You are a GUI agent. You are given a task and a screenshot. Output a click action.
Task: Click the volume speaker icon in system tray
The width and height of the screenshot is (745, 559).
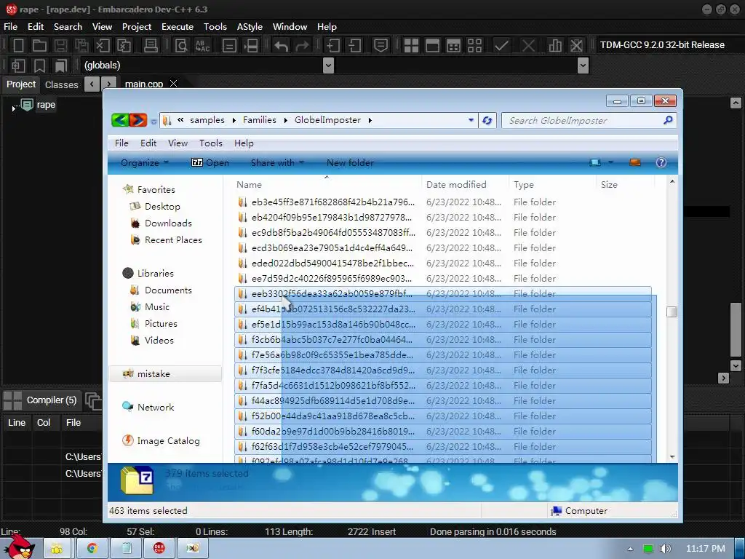[665, 549]
